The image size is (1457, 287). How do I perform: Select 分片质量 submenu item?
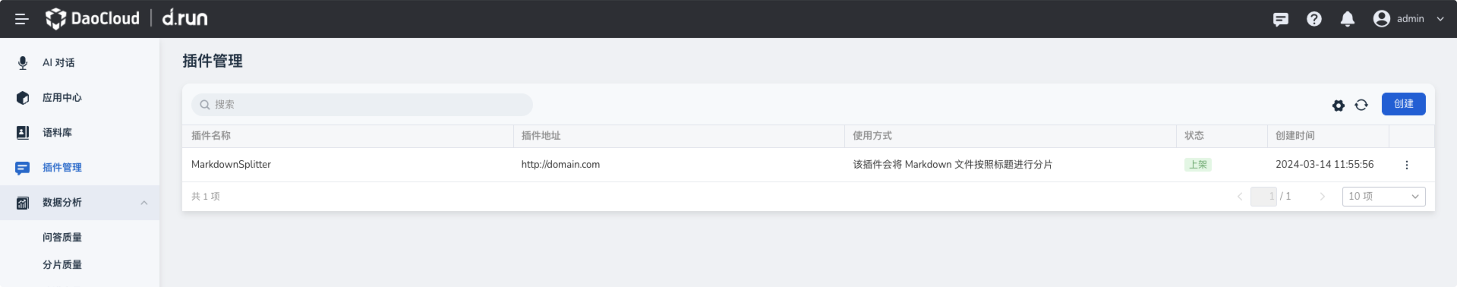coord(62,265)
